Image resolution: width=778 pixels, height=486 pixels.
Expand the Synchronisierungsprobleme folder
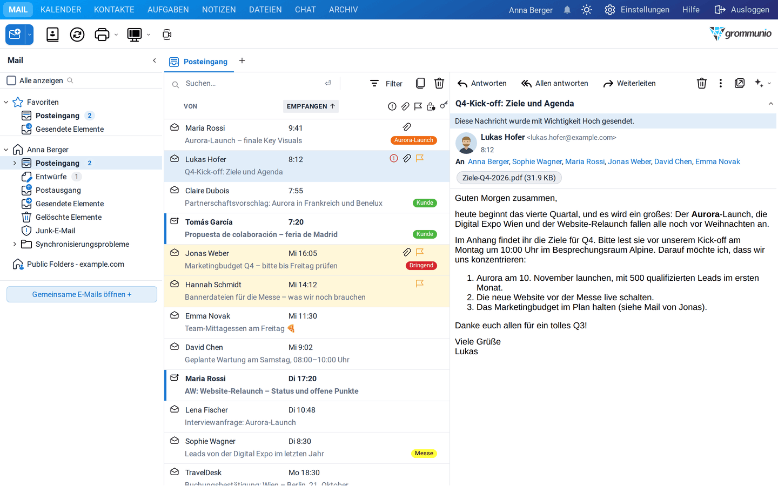pyautogui.click(x=15, y=244)
